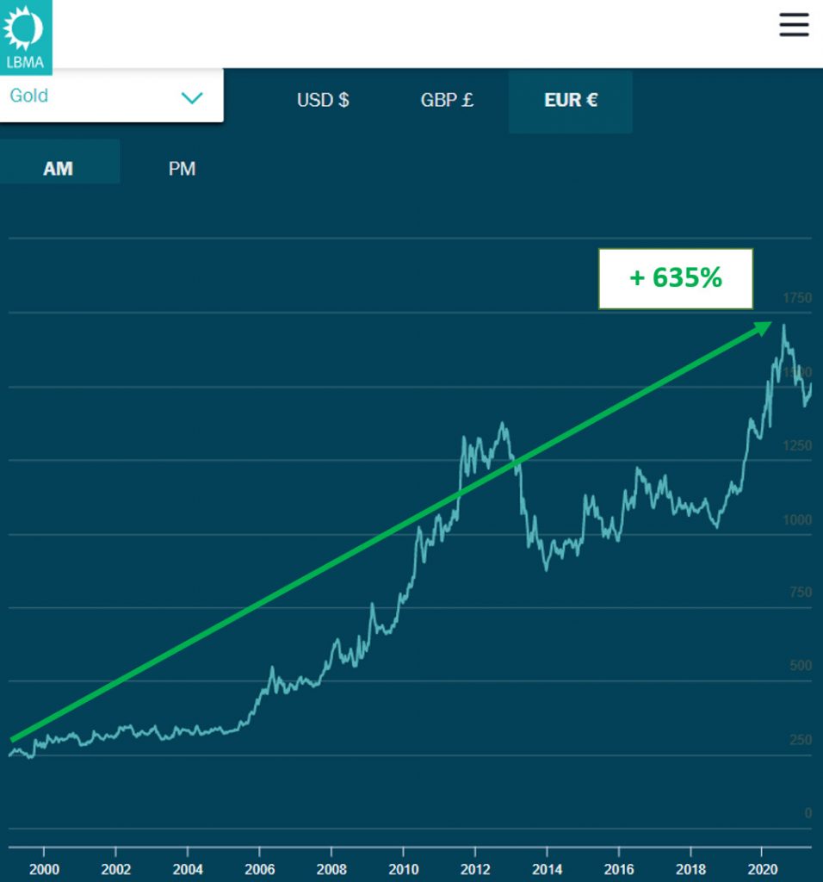Viewport: 823px width, 882px height.
Task: Click the green trend arrow's arrowhead
Action: click(x=763, y=327)
